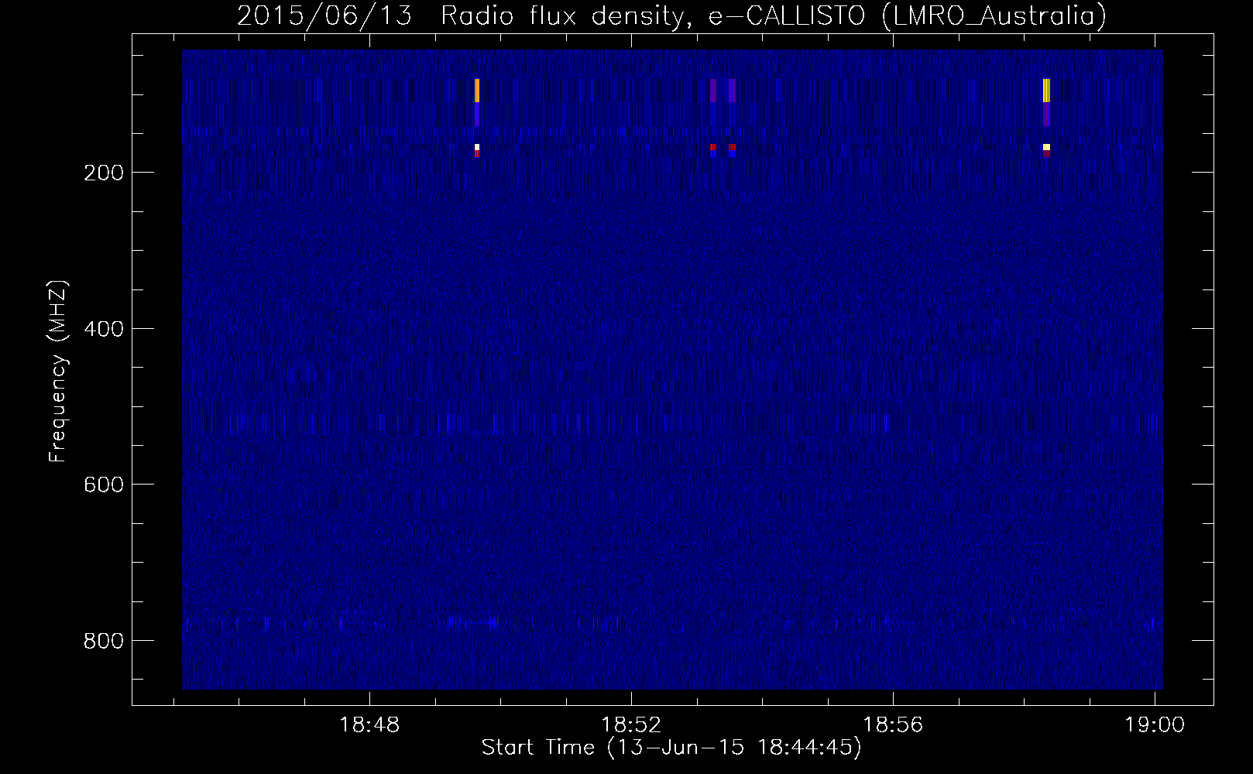Click the bright yellow burst streak after 18:58
The height and width of the screenshot is (774, 1253).
(1046, 91)
